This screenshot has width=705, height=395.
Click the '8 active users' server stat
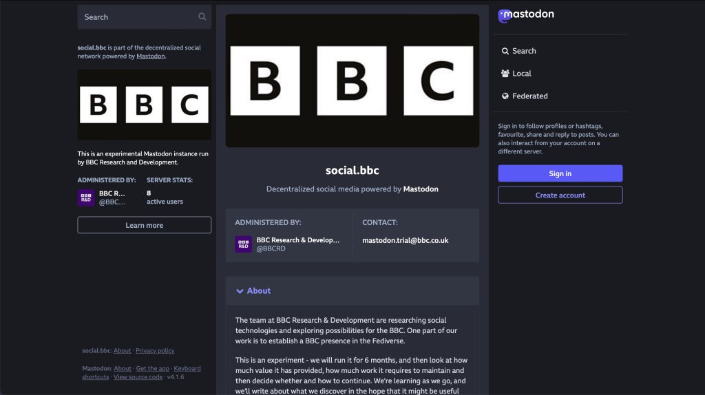165,197
